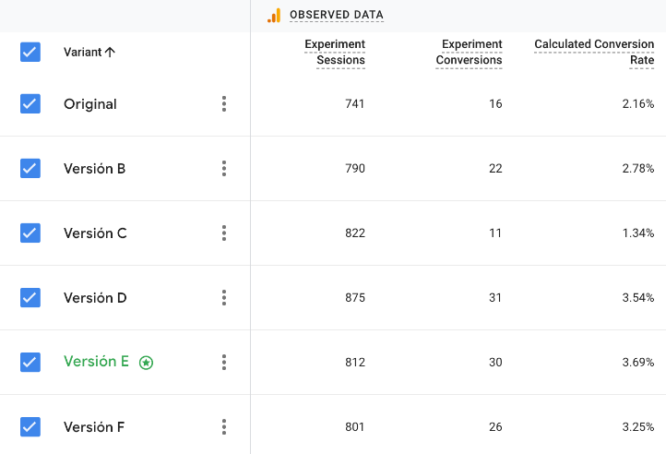Open the three-dot menu for Versión B
This screenshot has width=666, height=454.
224,169
